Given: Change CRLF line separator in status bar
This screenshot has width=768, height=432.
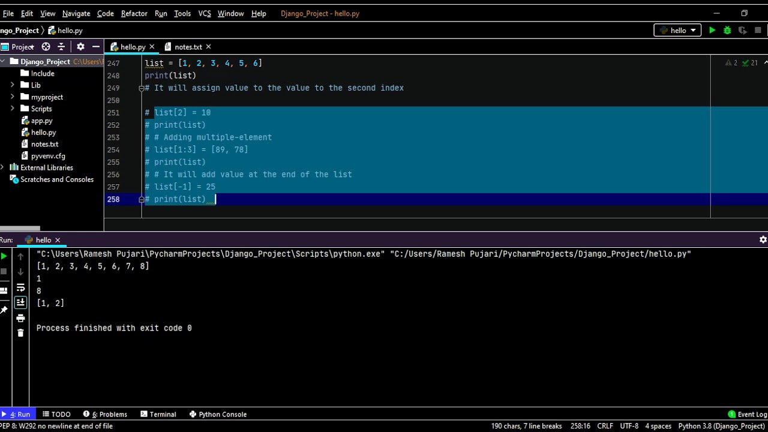Looking at the screenshot, I should tap(605, 426).
